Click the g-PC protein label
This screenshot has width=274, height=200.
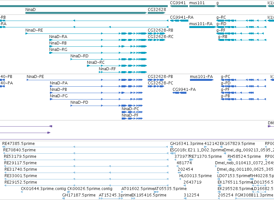coord(225,77)
